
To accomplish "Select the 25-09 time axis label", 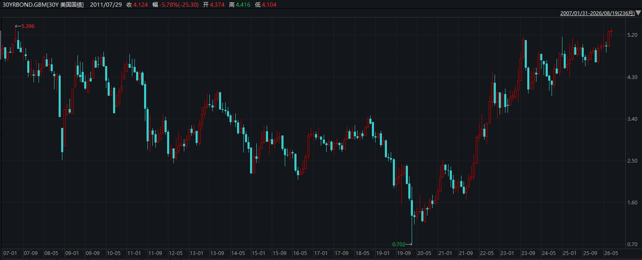I will (590, 253).
